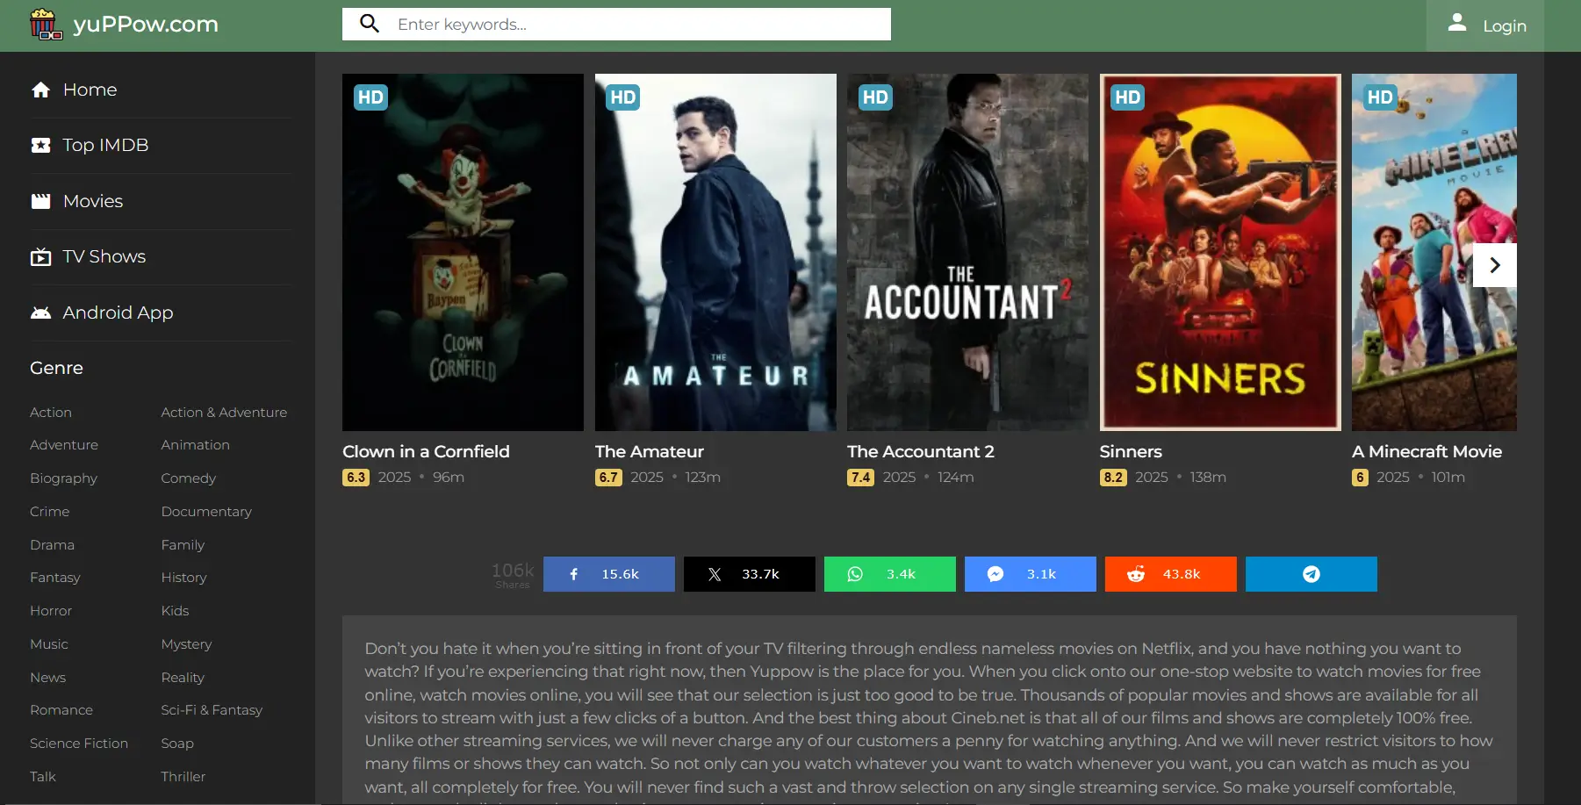Open A Minecraft Movie title link
This screenshot has height=805, width=1581.
pyautogui.click(x=1426, y=451)
